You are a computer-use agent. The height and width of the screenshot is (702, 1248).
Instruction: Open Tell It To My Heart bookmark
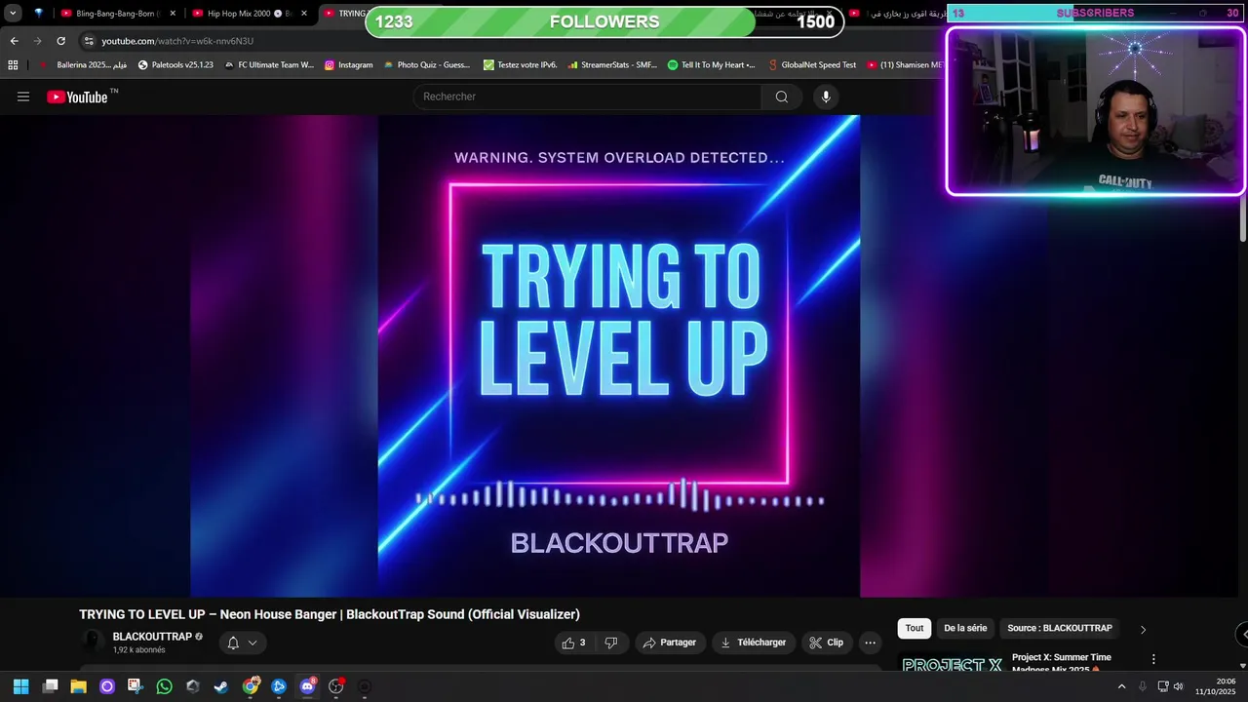[x=712, y=65]
